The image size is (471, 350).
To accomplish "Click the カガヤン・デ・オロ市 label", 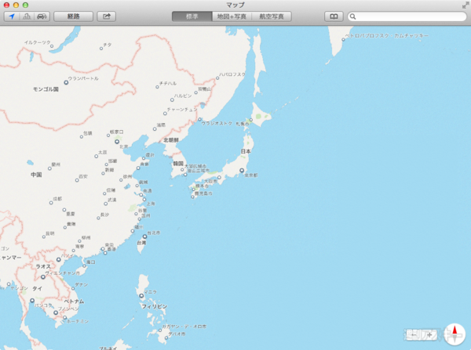I will [x=184, y=327].
